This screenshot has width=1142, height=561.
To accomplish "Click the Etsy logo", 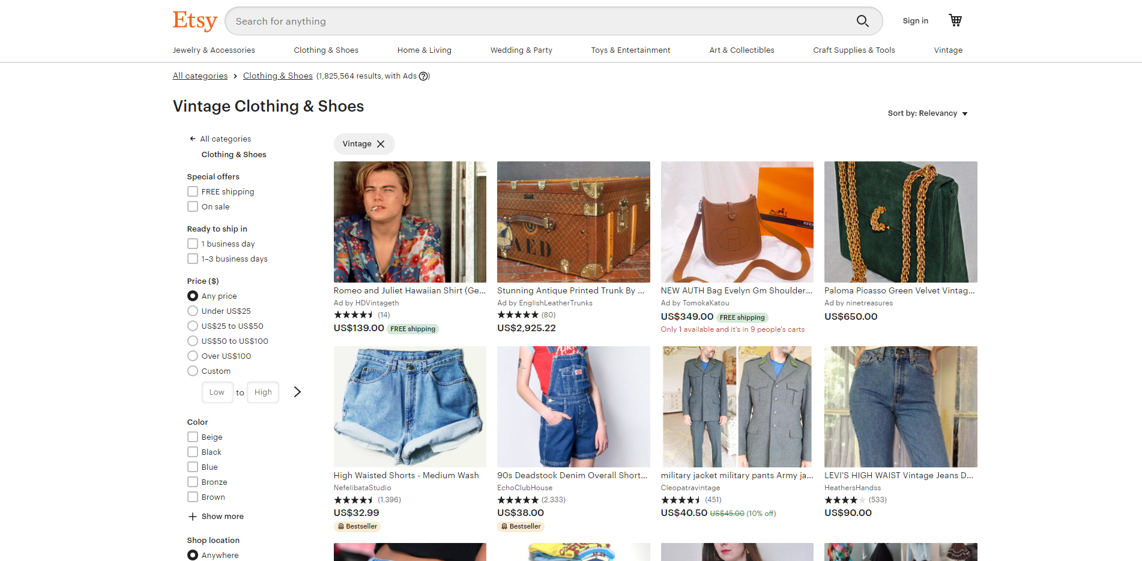I will pyautogui.click(x=195, y=20).
